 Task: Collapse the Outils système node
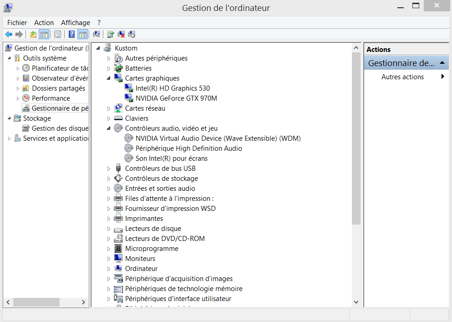click(9, 58)
